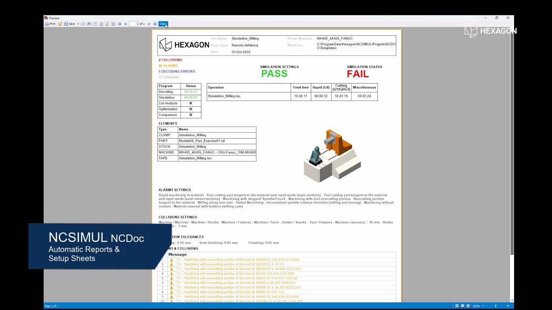Click the Decoding row time 00:00:01

click(x=191, y=92)
